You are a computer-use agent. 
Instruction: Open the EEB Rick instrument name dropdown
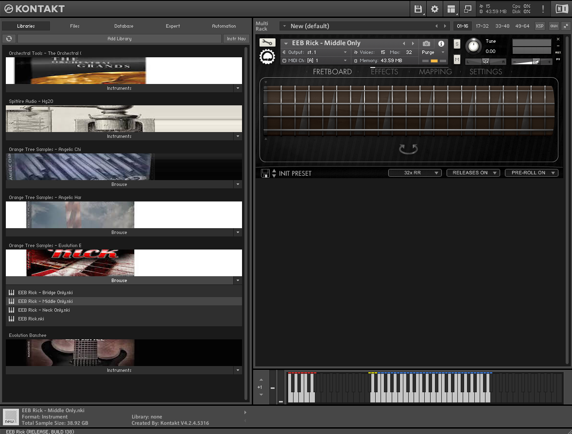(x=286, y=43)
